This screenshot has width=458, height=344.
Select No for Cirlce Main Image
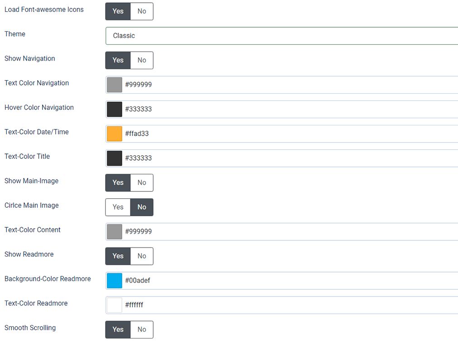coord(142,207)
